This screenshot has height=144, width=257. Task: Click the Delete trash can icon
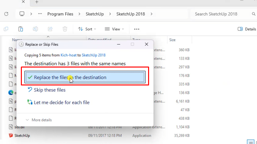coord(65,29)
